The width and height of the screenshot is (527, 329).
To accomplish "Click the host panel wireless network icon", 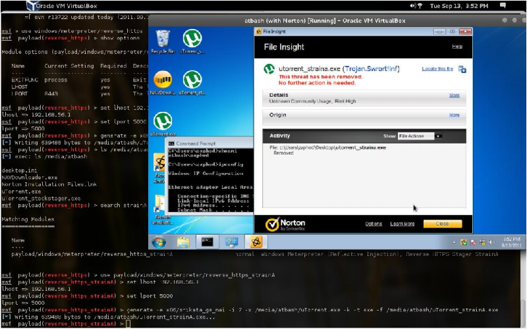I will [420, 6].
